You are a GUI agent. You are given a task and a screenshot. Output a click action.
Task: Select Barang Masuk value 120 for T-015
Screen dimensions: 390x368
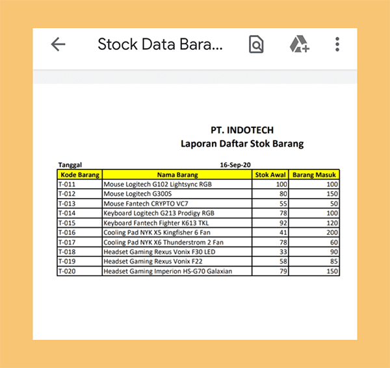pyautogui.click(x=314, y=223)
